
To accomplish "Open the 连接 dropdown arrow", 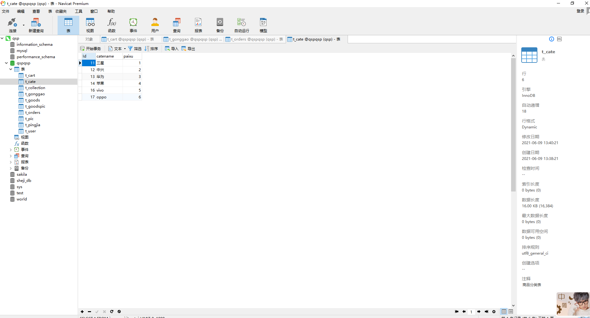I will click(24, 25).
